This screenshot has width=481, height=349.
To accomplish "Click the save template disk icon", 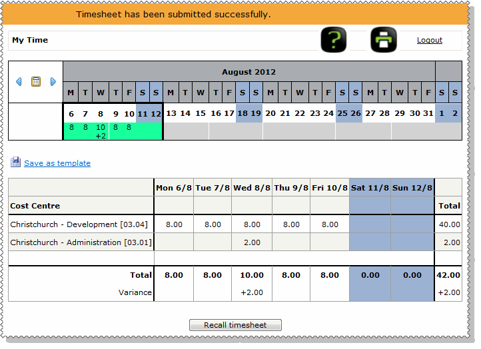I will [x=15, y=162].
